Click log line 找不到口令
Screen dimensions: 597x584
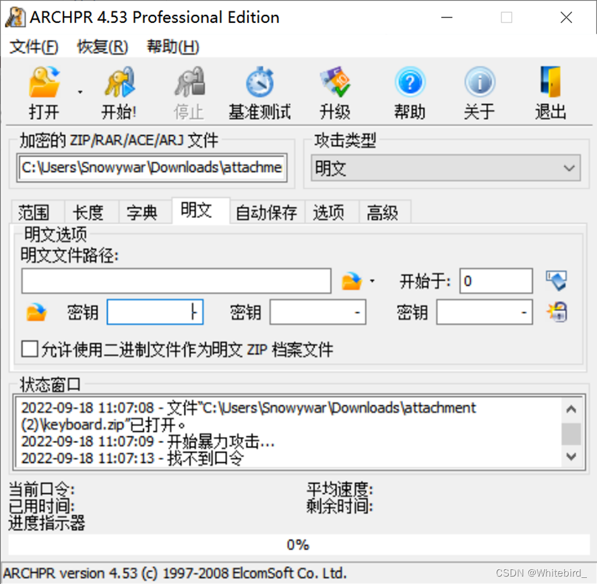(x=132, y=459)
